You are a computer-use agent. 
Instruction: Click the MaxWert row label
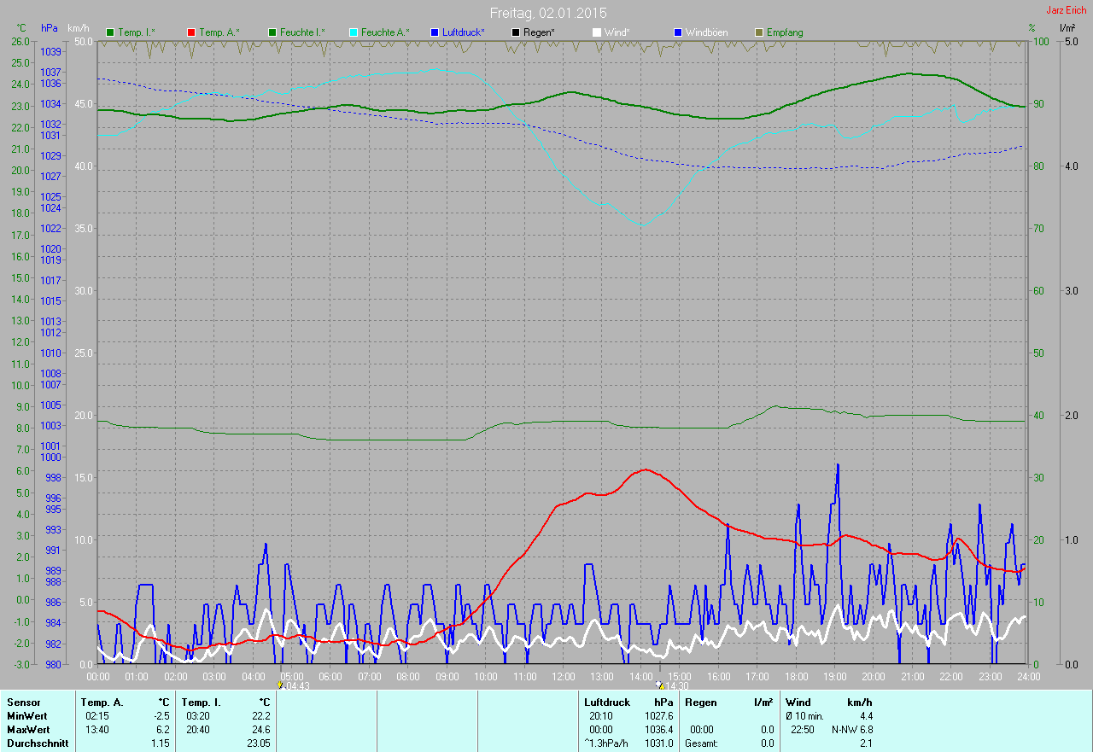tap(28, 730)
